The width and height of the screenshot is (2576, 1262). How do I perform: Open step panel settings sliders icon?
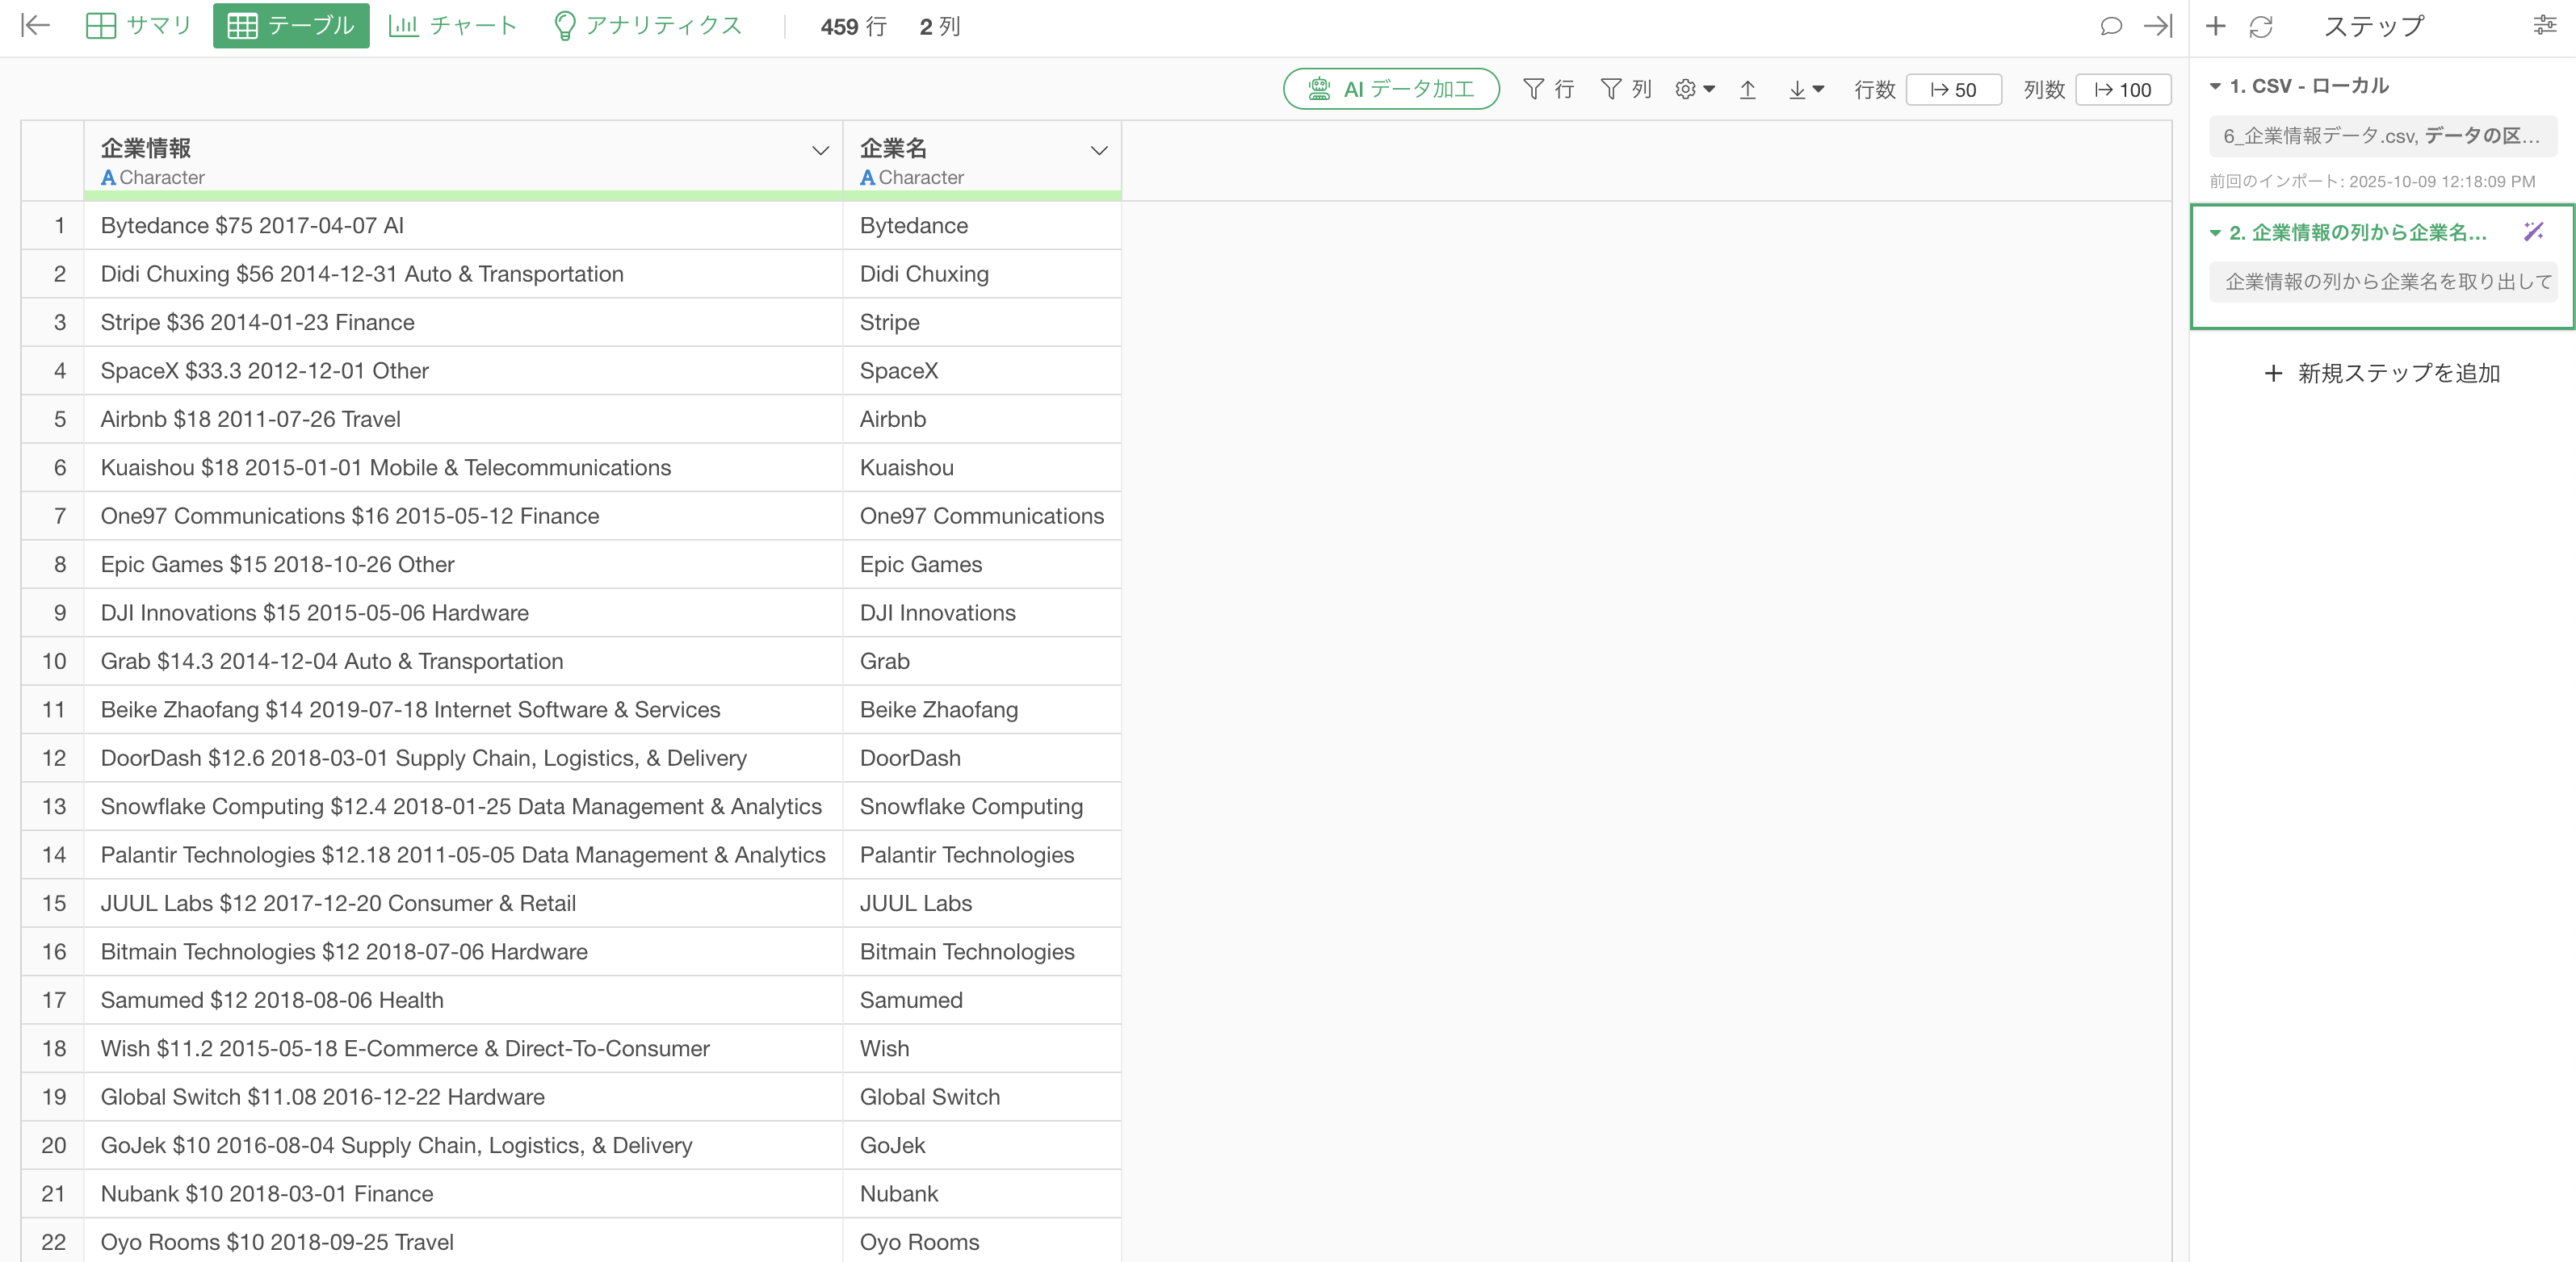tap(2544, 26)
